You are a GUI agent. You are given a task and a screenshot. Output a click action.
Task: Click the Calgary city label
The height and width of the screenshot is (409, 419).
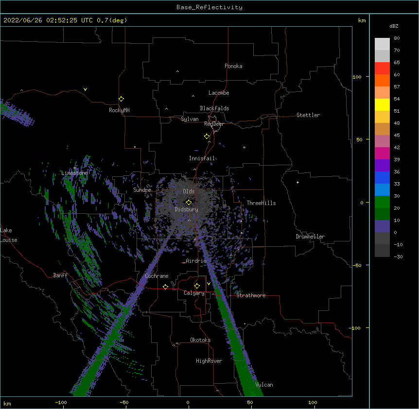click(x=194, y=293)
